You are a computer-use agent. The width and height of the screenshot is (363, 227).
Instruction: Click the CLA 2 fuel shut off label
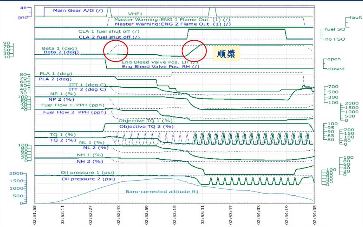[x=109, y=37]
